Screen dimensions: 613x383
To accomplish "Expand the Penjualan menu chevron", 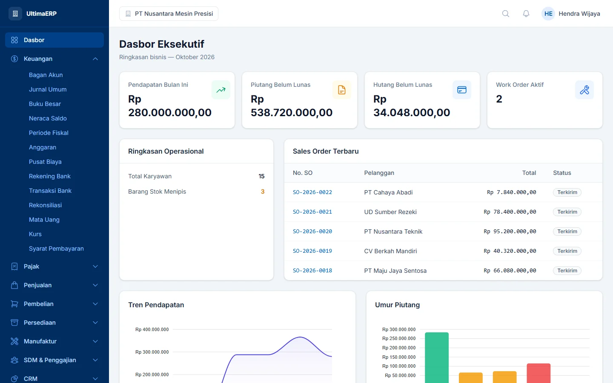I will coord(95,285).
